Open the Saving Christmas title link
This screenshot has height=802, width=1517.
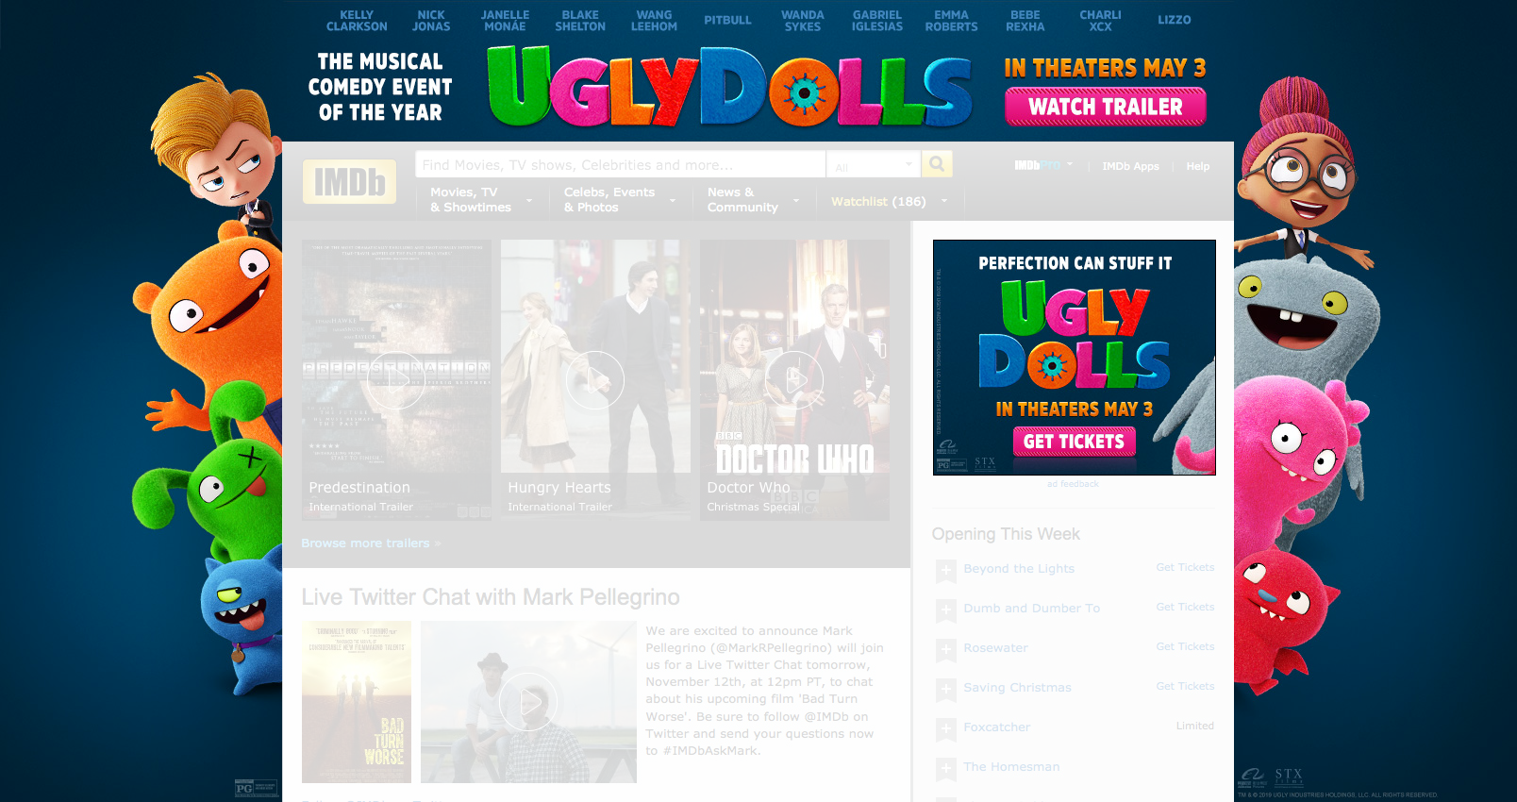coord(1017,688)
